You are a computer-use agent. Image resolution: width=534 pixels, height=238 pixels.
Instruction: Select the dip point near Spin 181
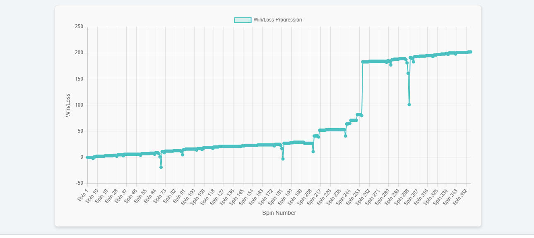tap(283, 159)
